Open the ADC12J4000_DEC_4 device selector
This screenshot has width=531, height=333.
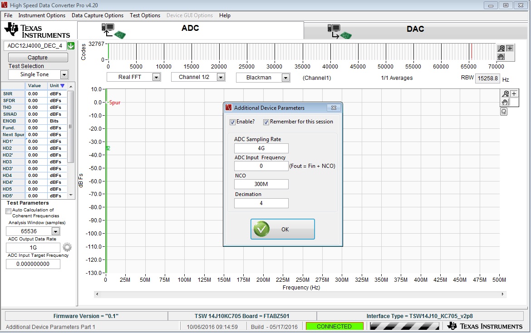point(35,46)
